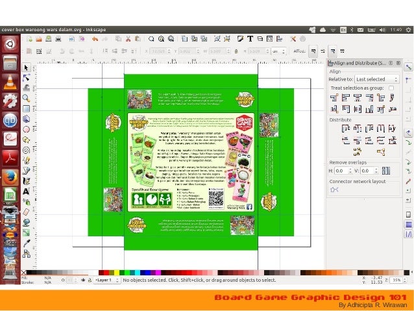414x311 pixels.
Task: Open Text and Font dialog icon
Action: (250, 39)
